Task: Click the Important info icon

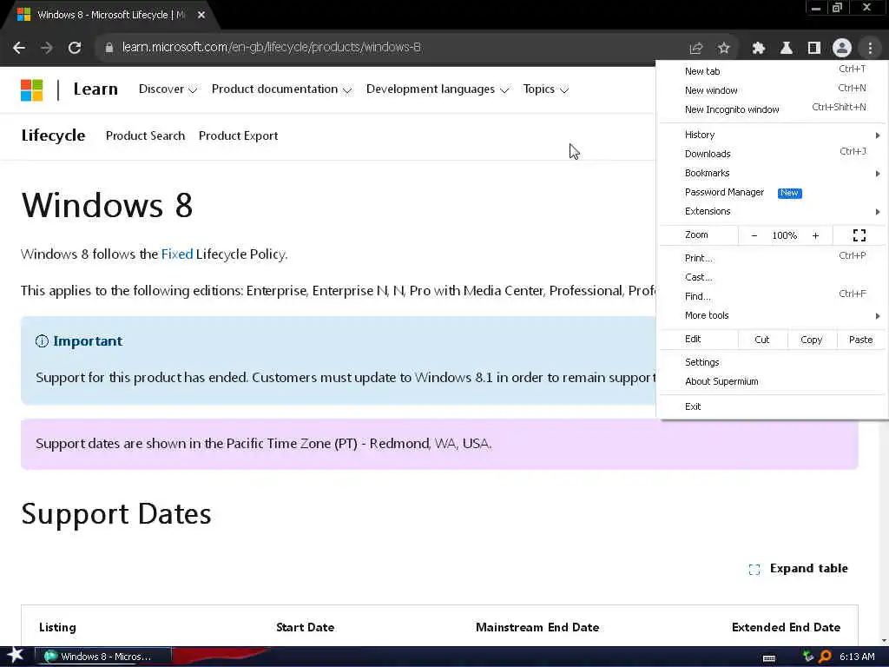Action: point(42,340)
